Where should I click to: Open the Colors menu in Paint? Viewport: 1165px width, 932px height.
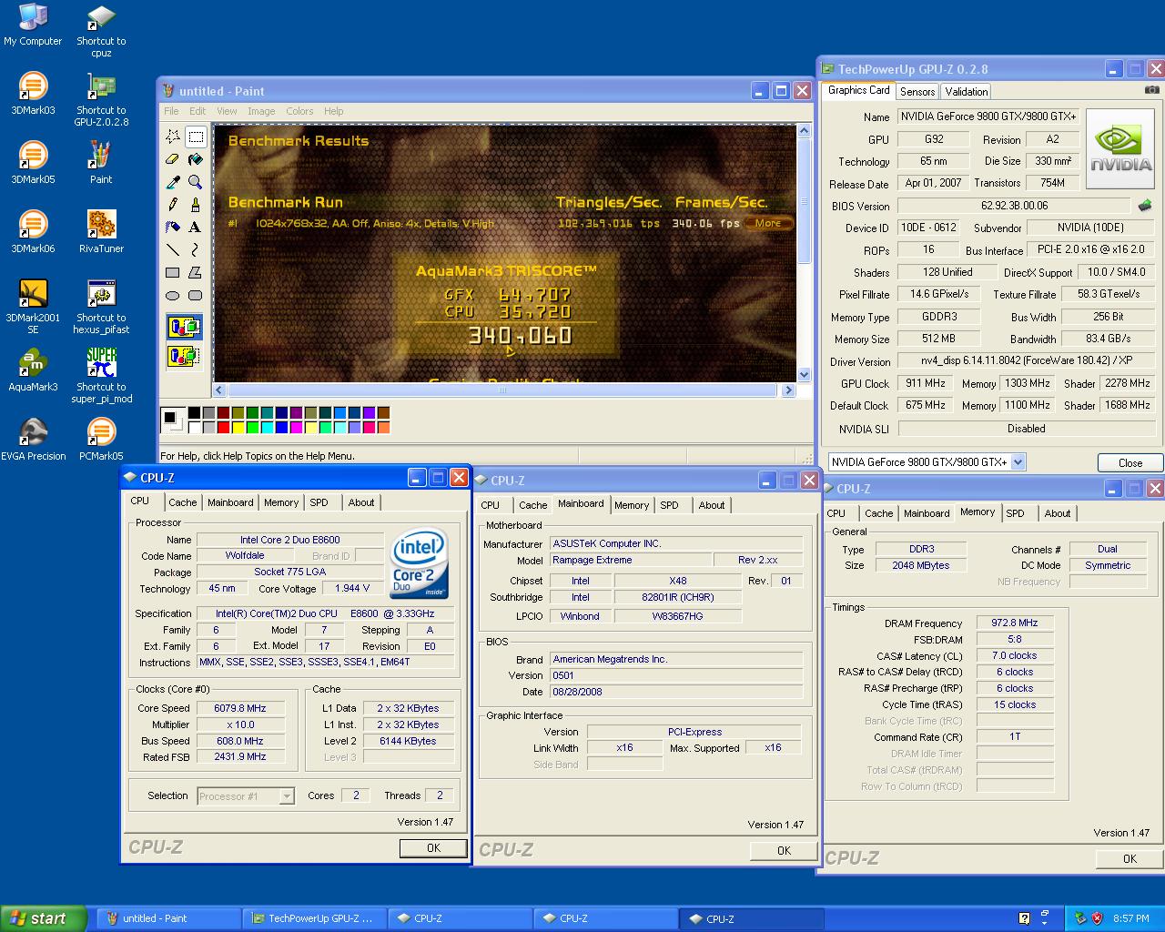pyautogui.click(x=299, y=111)
